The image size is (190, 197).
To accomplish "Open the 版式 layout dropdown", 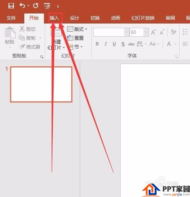I will pyautogui.click(x=77, y=29).
